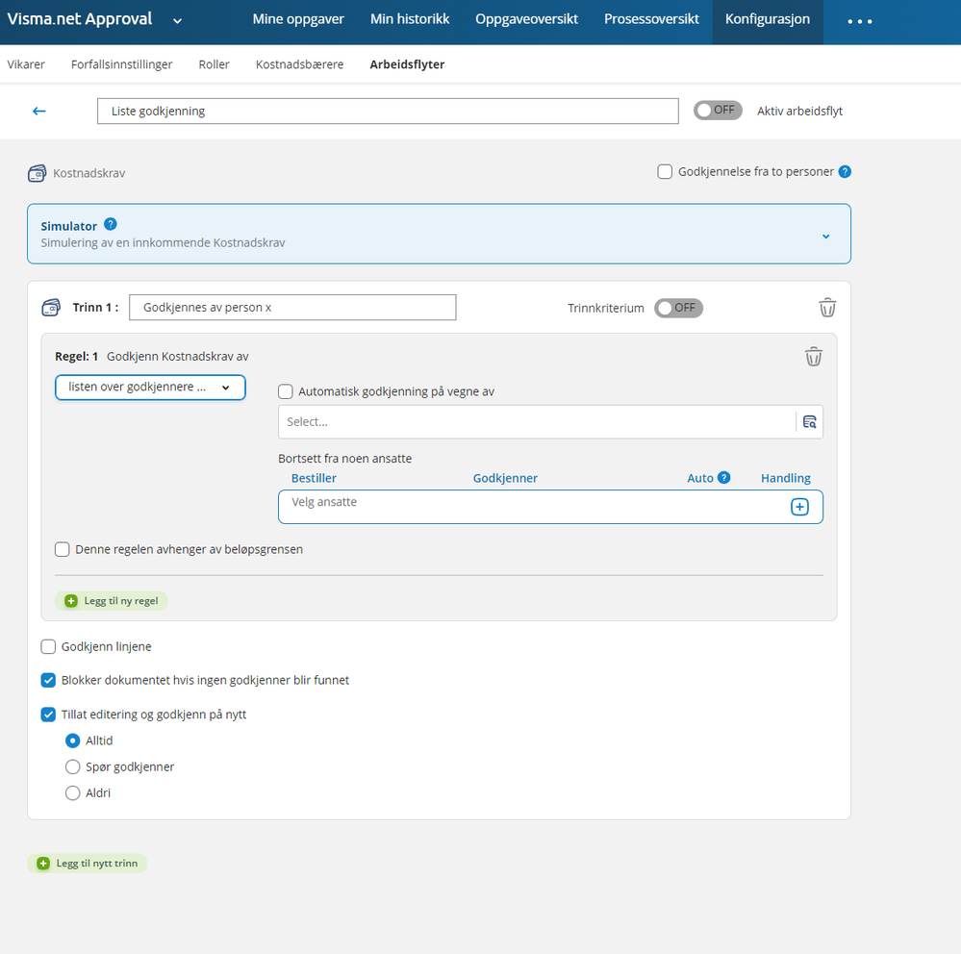Enable Godkjennelse fra to personer checkbox
Image resolution: width=961 pixels, height=954 pixels.
665,171
